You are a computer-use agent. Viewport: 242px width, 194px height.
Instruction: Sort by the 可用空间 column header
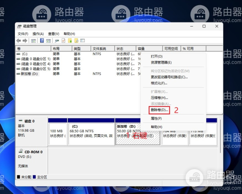coord(172,49)
